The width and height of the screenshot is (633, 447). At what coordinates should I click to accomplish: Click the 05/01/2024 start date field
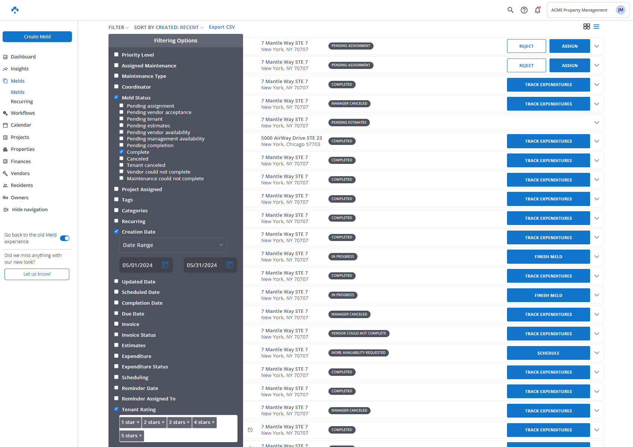pyautogui.click(x=139, y=265)
